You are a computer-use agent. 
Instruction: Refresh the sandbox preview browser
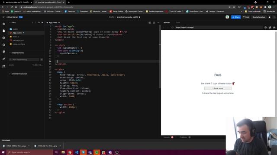point(172,28)
